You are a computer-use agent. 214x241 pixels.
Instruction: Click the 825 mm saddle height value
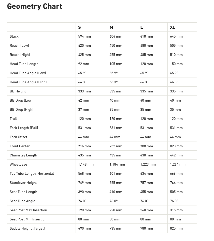[x=176, y=229]
